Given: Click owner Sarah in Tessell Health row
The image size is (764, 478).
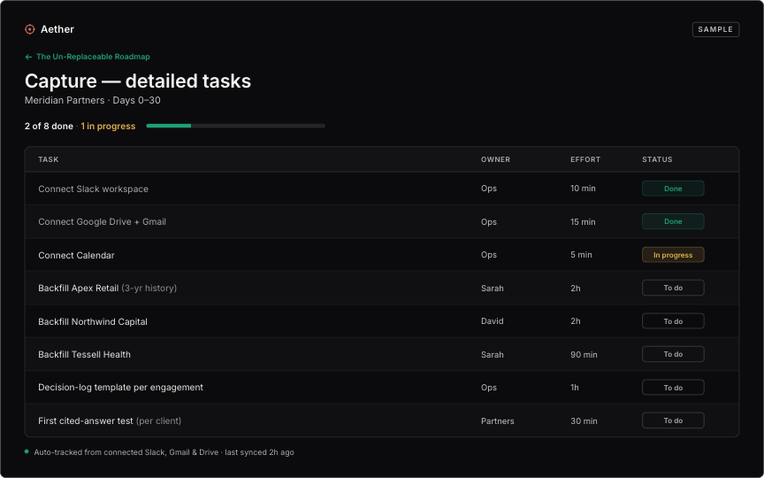Looking at the screenshot, I should pos(493,355).
